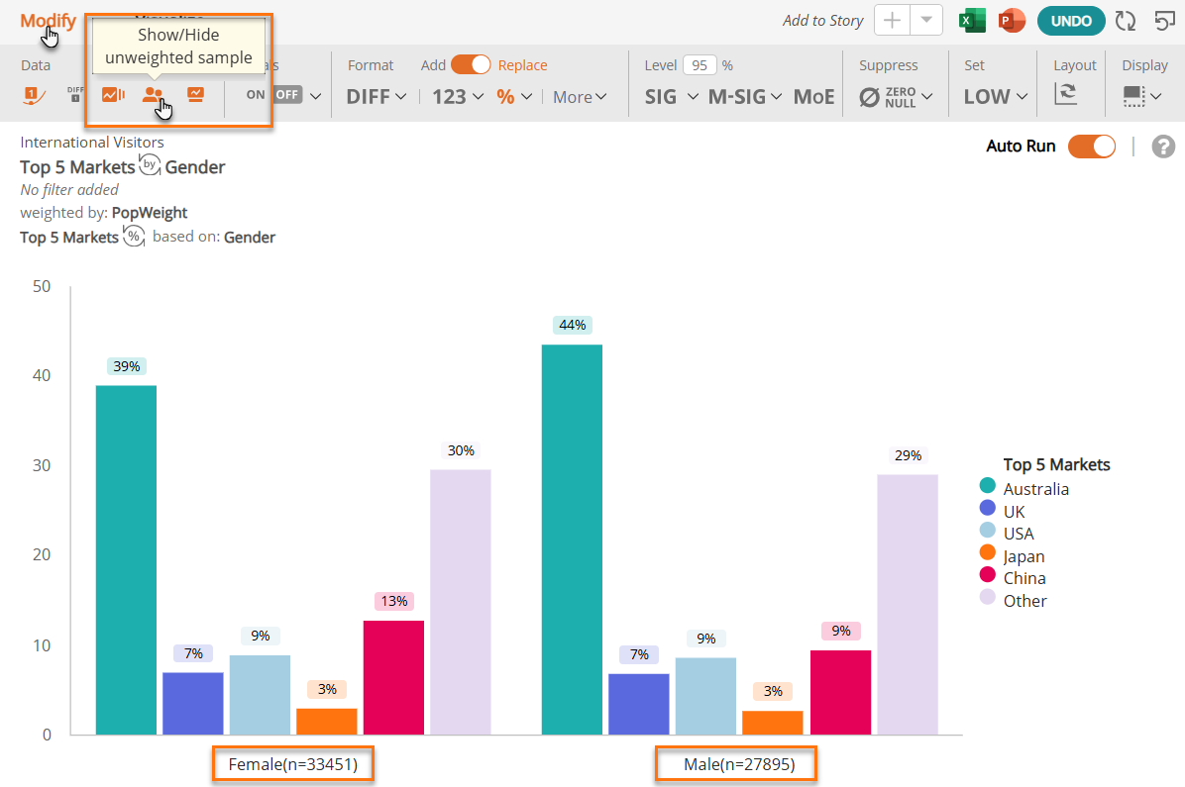The width and height of the screenshot is (1185, 787).
Task: Toggle the ON/OFF switch
Action: tap(272, 95)
